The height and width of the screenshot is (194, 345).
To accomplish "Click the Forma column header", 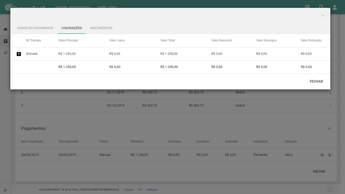I will [x=104, y=141].
